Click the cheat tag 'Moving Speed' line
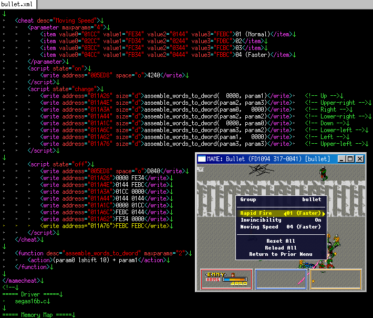The image size is (373, 318). 59,21
